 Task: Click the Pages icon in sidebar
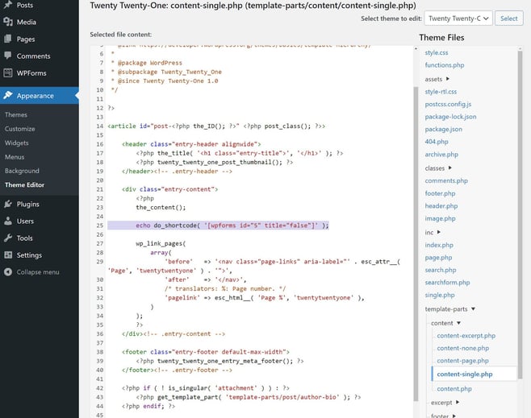click(8, 39)
